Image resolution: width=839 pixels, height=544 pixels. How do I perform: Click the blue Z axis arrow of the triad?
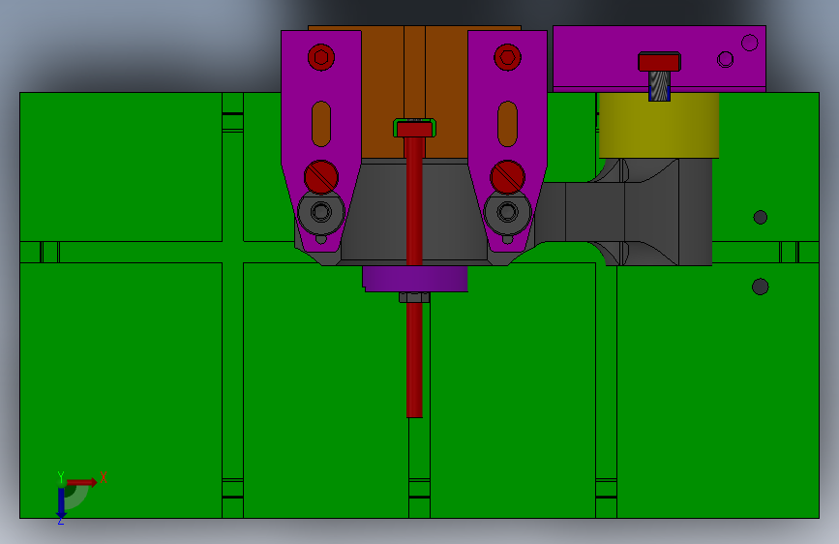point(61,502)
